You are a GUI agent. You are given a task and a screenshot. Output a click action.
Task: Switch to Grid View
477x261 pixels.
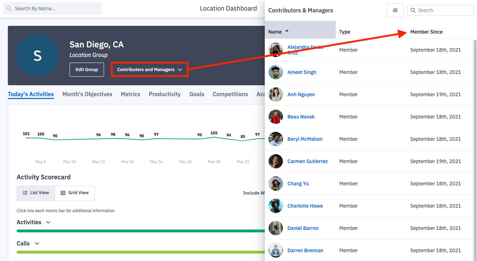tap(75, 193)
